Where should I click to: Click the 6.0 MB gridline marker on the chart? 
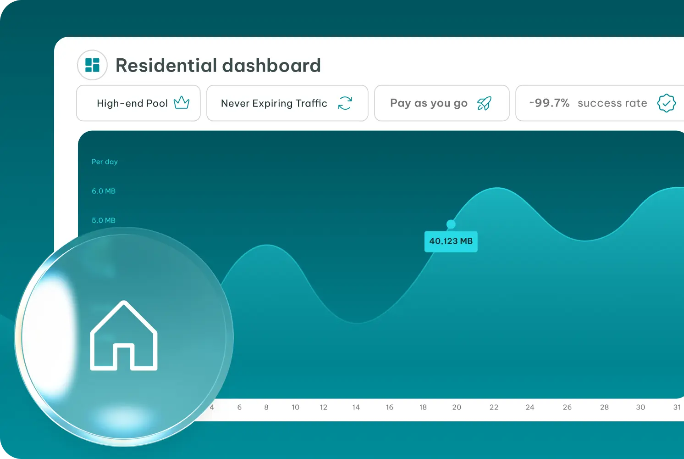coord(103,191)
